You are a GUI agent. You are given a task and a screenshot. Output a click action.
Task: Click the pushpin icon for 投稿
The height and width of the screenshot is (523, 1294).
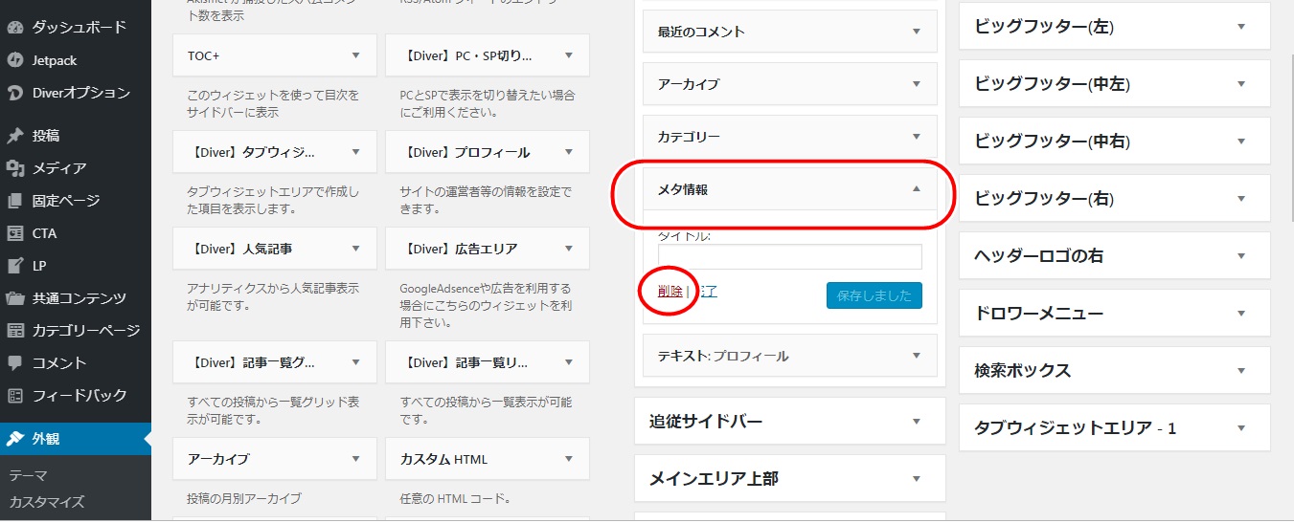point(15,136)
